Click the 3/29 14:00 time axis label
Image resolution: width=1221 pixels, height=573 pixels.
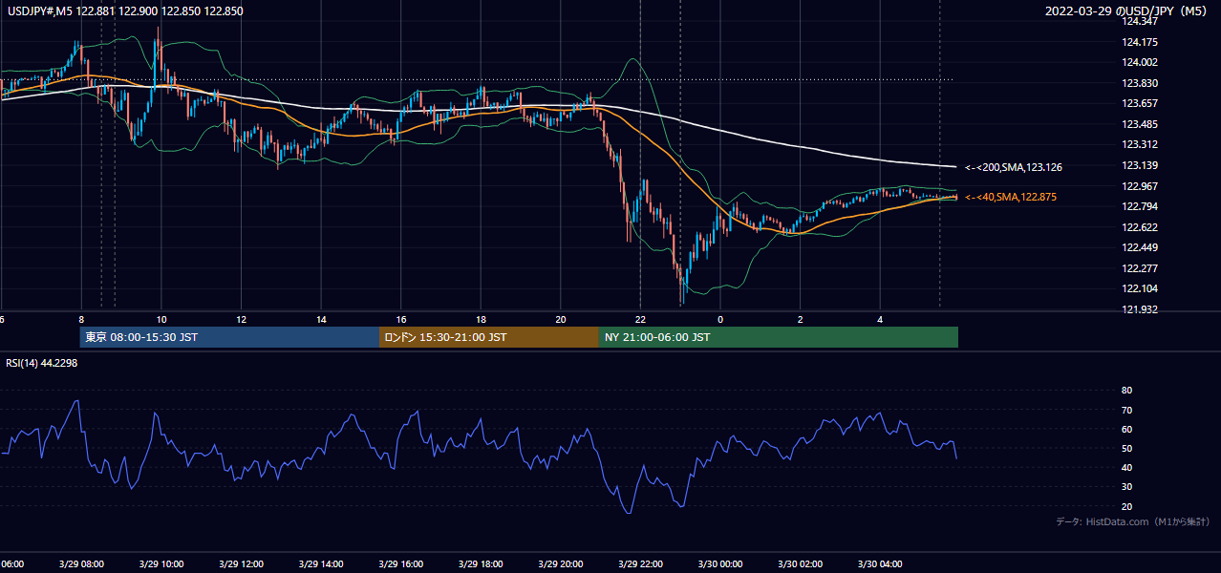(x=321, y=563)
